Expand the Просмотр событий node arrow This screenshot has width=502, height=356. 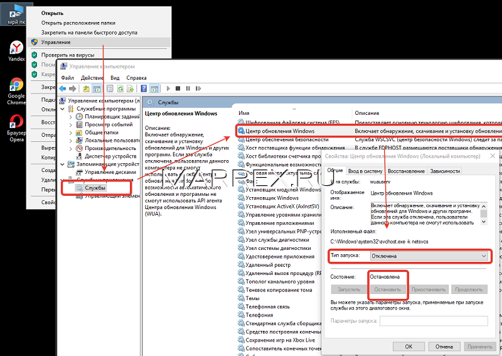tap(71, 125)
